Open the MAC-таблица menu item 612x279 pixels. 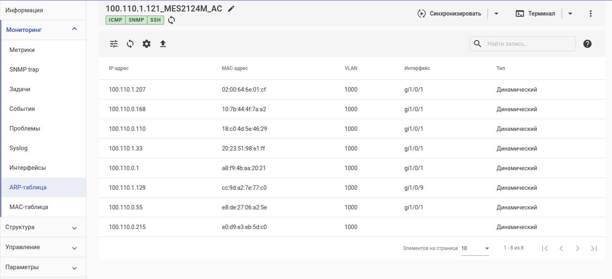pos(29,207)
